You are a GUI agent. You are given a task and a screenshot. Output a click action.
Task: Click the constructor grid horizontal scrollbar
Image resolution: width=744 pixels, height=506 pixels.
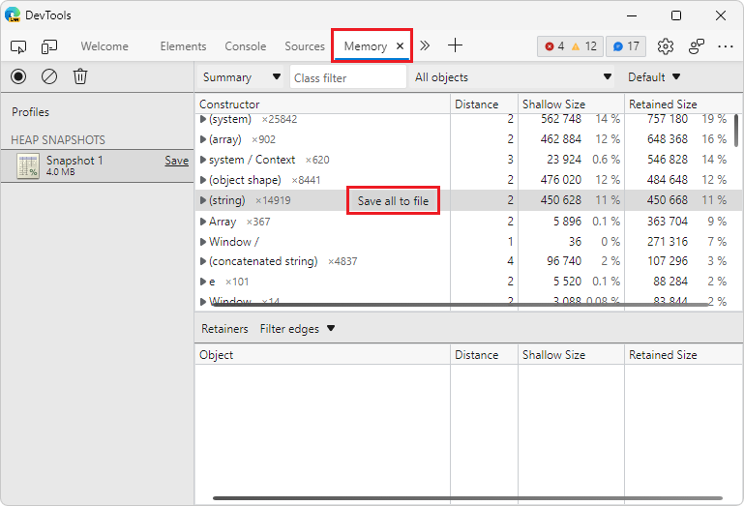pyautogui.click(x=461, y=305)
